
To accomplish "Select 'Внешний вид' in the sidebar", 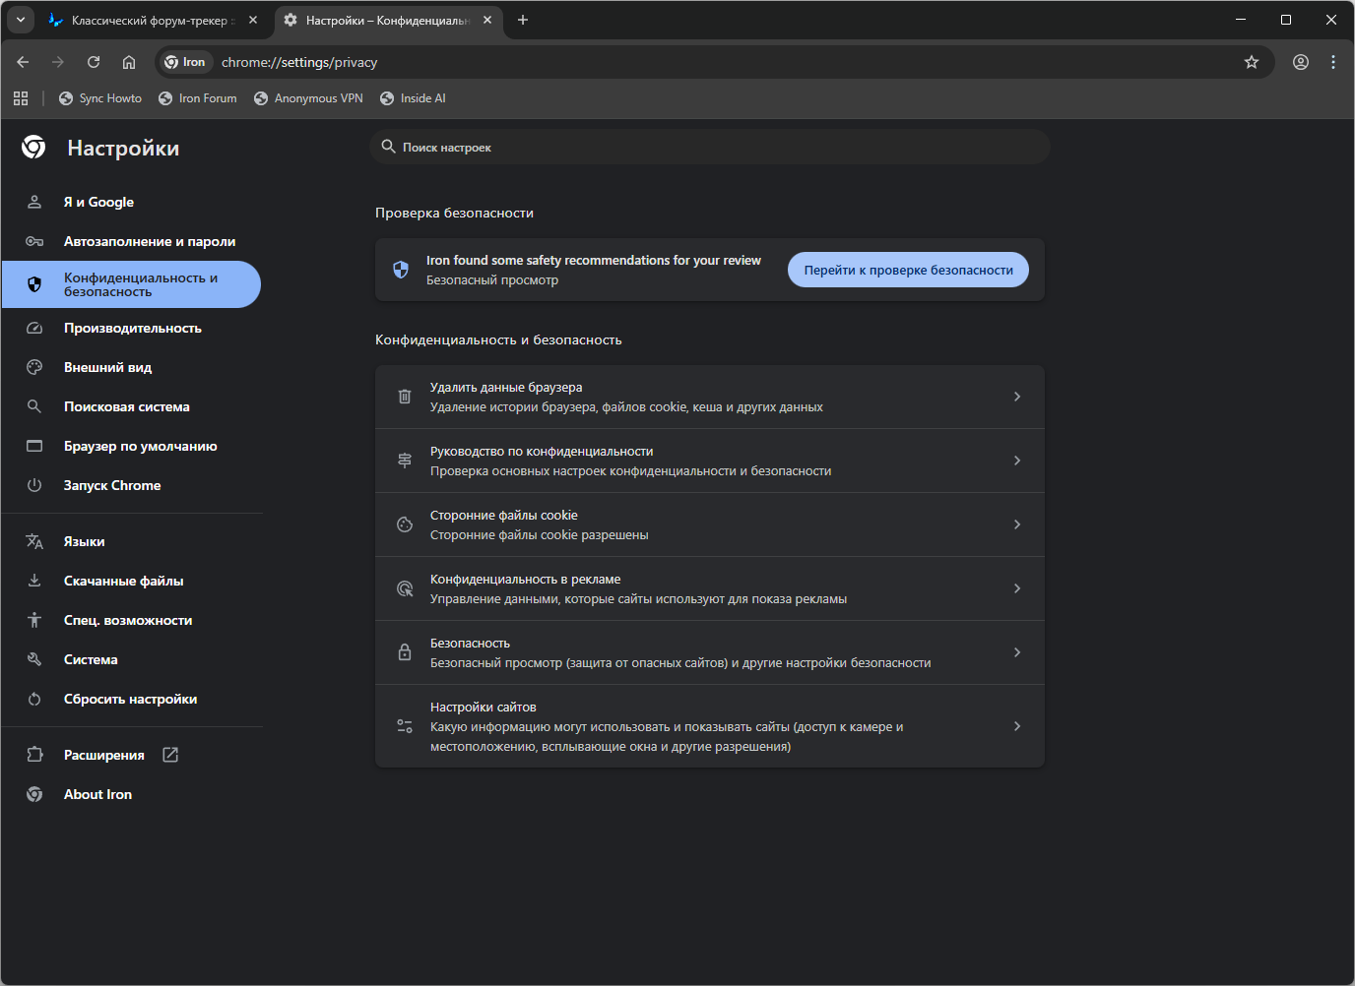I will pyautogui.click(x=107, y=367).
